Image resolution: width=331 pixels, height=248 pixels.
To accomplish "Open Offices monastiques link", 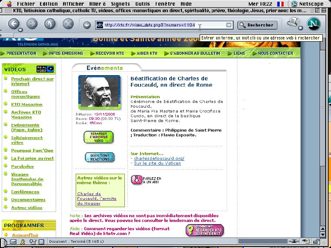I will click(x=25, y=94).
